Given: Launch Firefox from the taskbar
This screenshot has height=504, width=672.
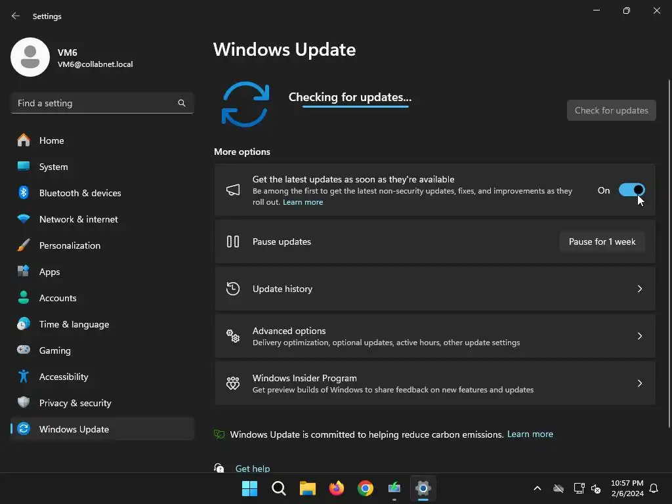Looking at the screenshot, I should click(337, 488).
